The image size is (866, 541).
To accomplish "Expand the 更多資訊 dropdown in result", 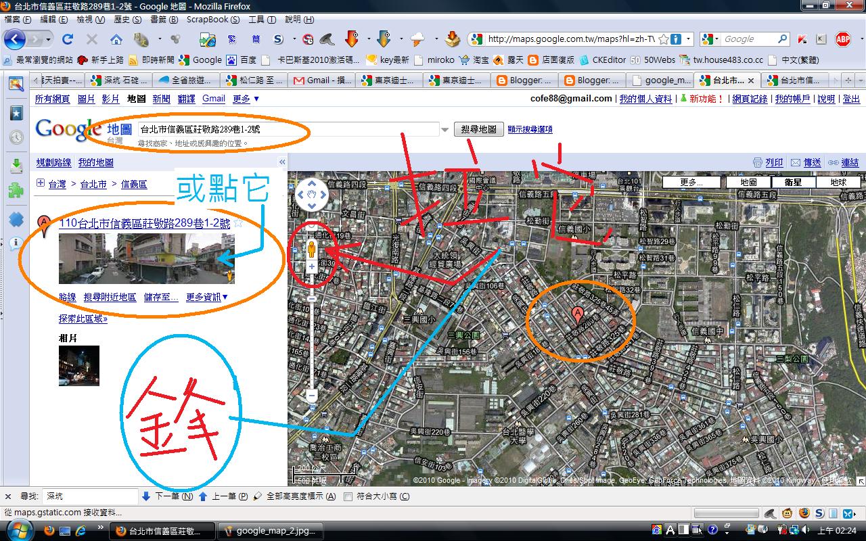I will [x=207, y=297].
